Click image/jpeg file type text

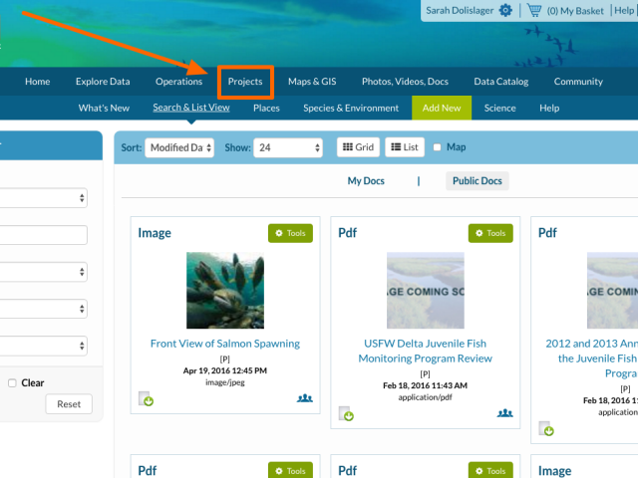[x=225, y=382]
